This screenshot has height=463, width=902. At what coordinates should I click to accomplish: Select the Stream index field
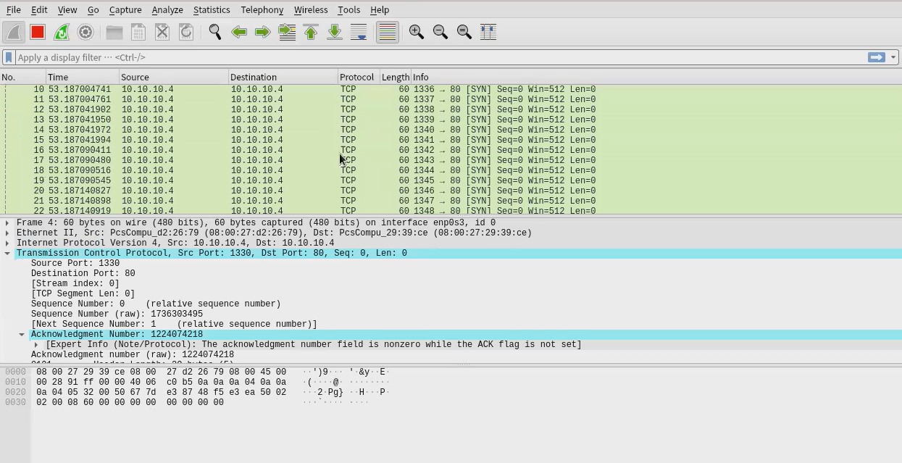75,284
